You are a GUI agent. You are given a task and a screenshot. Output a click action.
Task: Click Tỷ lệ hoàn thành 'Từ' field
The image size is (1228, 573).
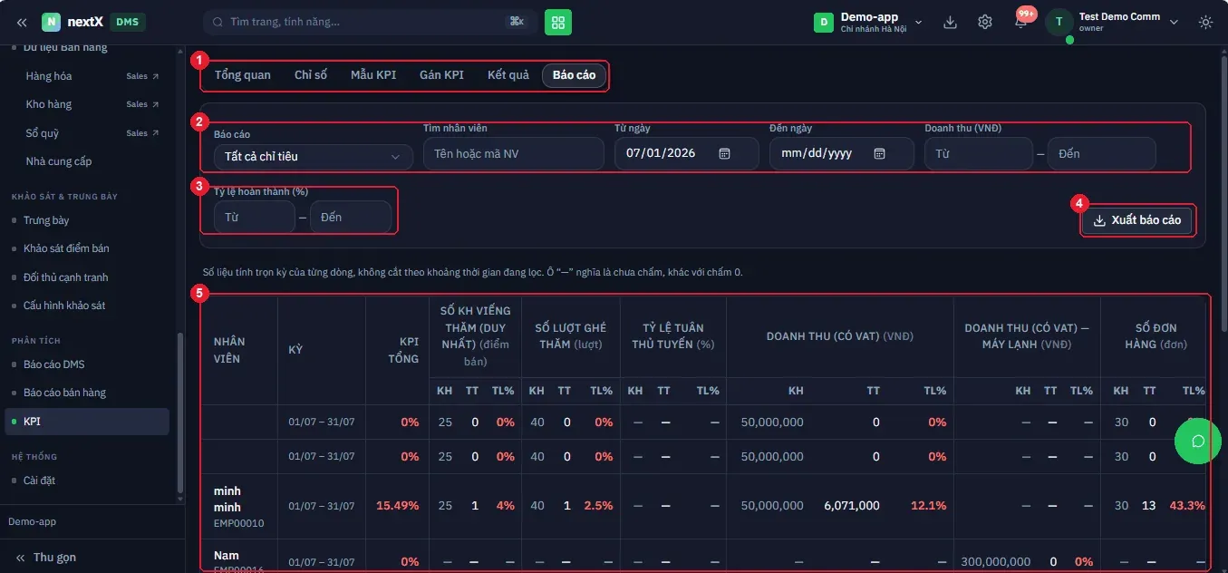(255, 218)
